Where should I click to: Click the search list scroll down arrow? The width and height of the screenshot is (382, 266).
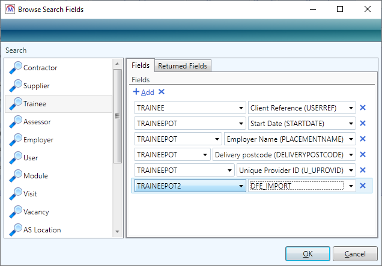pos(118,231)
